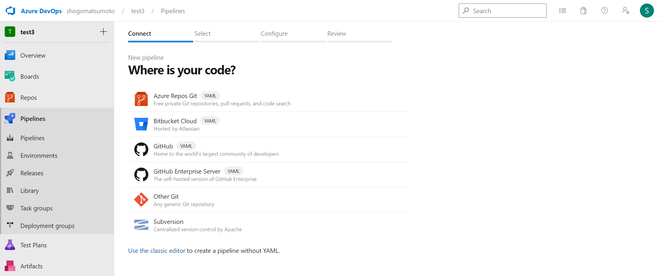Click the Environments icon
Image resolution: width=661 pixels, height=276 pixels.
pos(10,155)
